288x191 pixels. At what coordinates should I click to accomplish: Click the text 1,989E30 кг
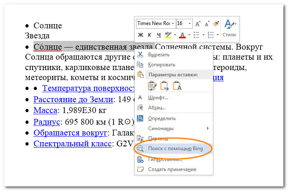click(x=84, y=110)
